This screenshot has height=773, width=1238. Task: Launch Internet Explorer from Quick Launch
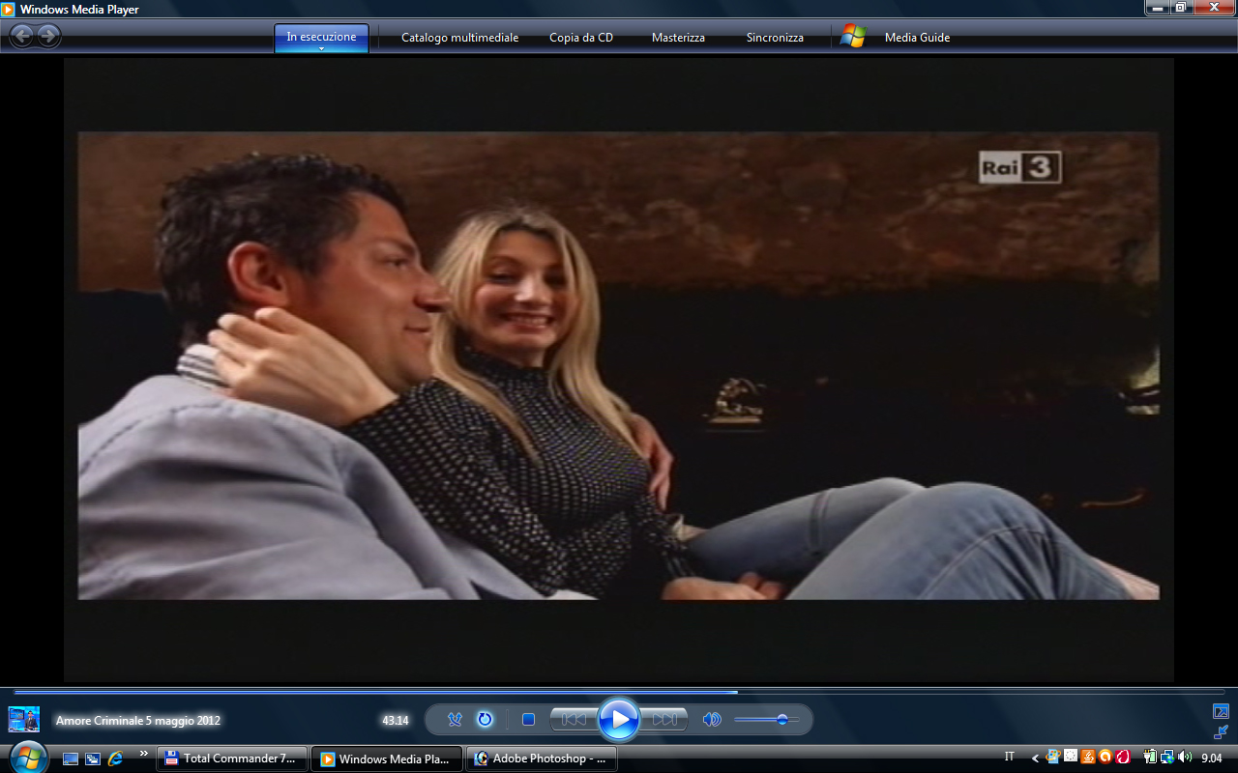pos(116,759)
